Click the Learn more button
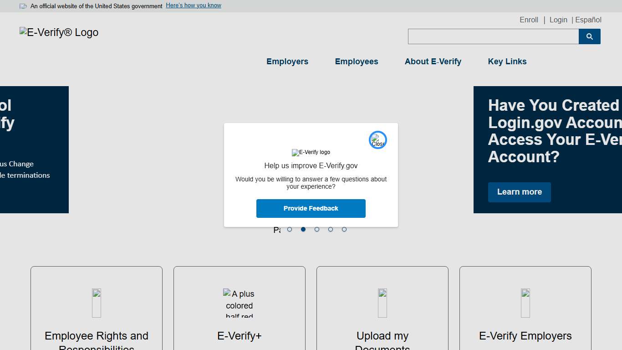Image resolution: width=622 pixels, height=350 pixels. tap(519, 192)
